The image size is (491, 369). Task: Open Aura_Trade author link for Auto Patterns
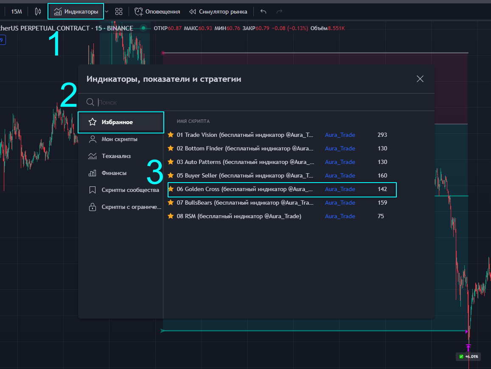point(340,162)
